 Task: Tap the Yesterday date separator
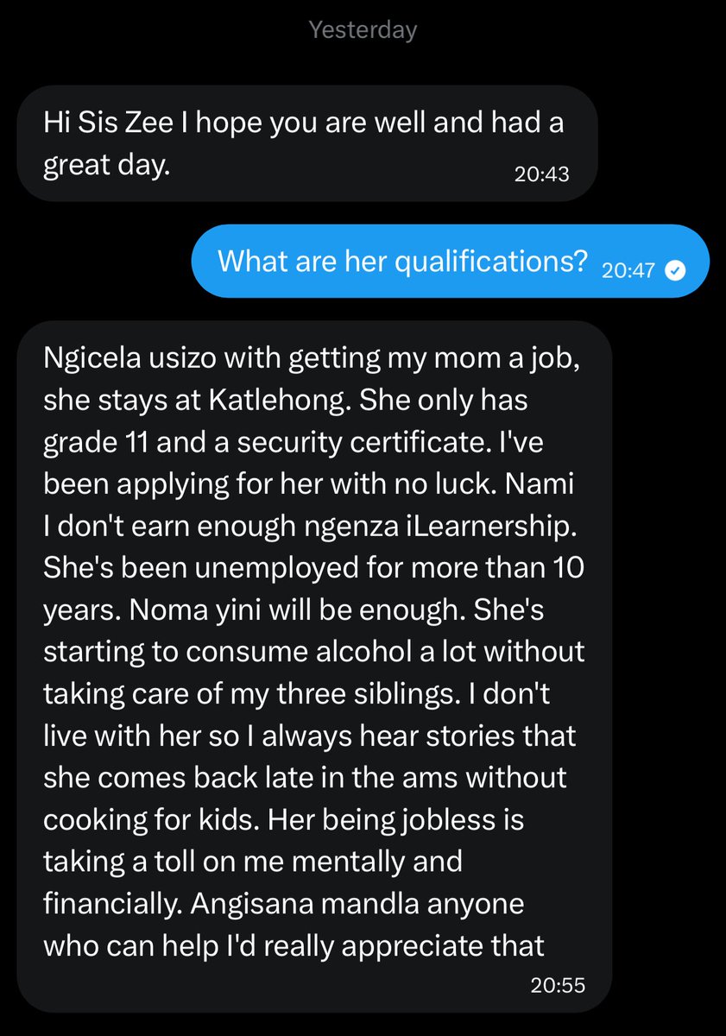pos(363,30)
